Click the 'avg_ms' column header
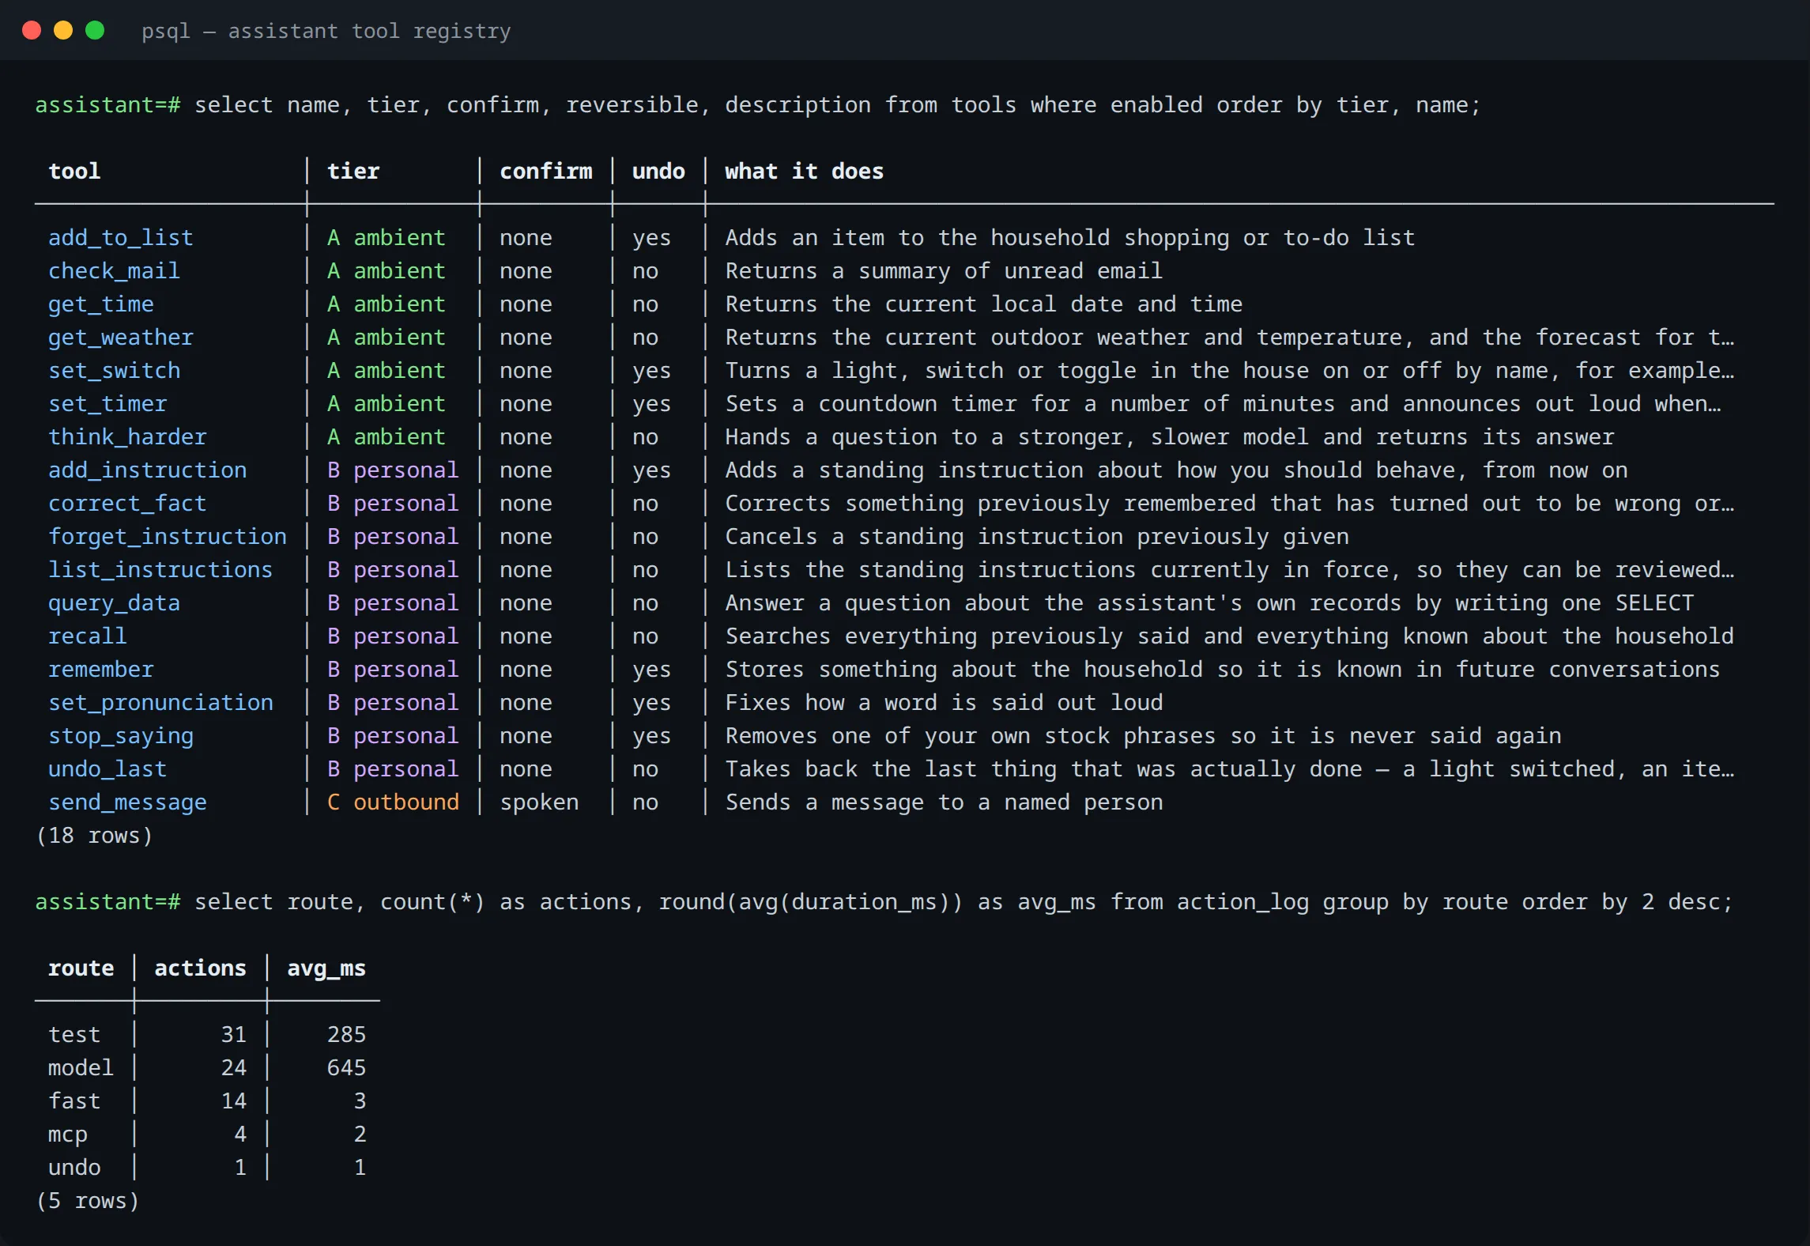This screenshot has height=1246, width=1810. 326,968
